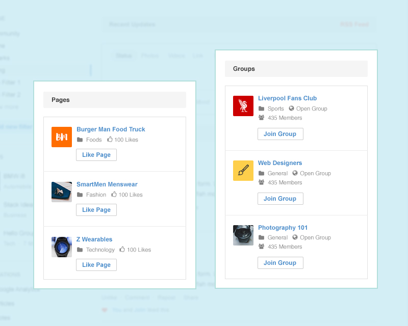Click '435 Members' under Photography 101
Screen dimensions: 408x326
[285, 247]
